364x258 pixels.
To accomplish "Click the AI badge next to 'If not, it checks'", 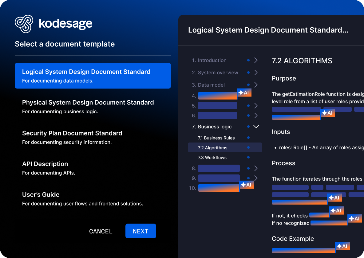I will coord(336,210).
